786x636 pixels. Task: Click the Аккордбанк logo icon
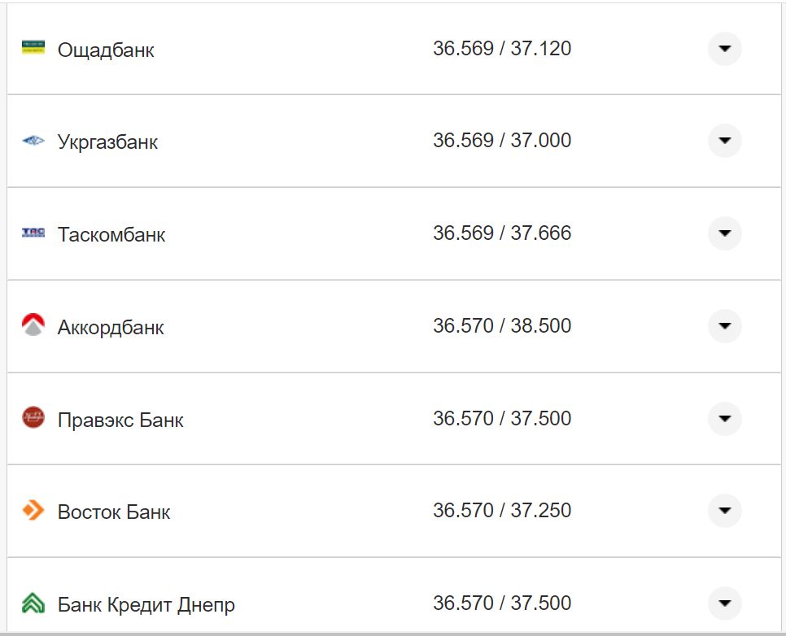tap(33, 325)
